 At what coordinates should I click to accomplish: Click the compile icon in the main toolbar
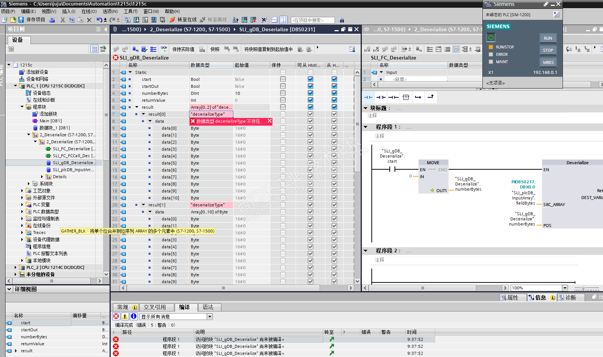pyautogui.click(x=127, y=19)
